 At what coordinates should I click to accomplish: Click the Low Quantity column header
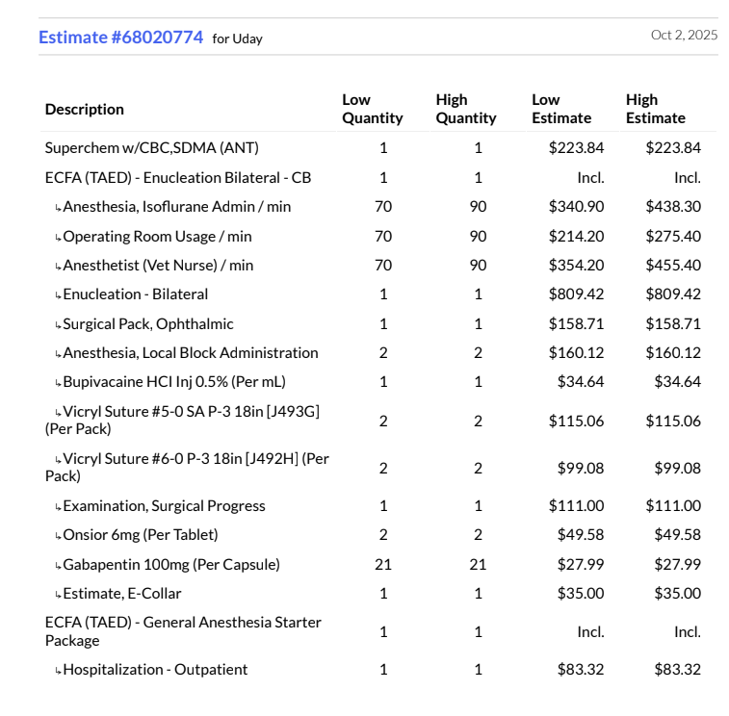(x=372, y=109)
